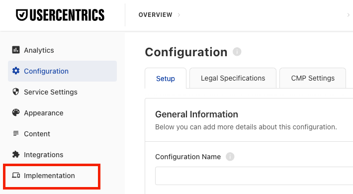353x194 pixels.
Task: Switch to the Setup tab
Action: click(x=166, y=79)
